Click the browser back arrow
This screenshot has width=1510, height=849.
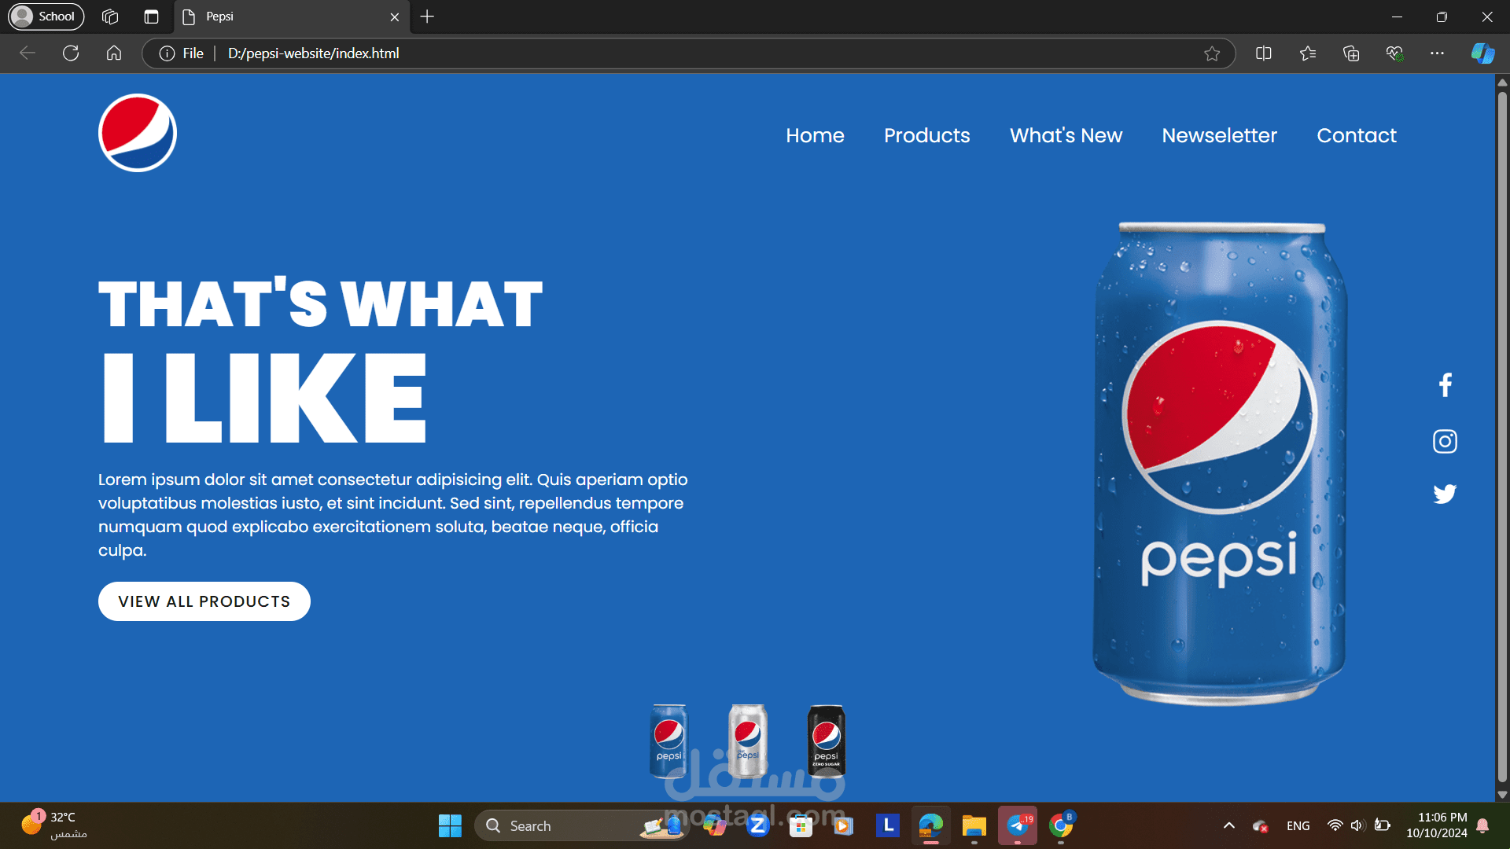click(28, 53)
